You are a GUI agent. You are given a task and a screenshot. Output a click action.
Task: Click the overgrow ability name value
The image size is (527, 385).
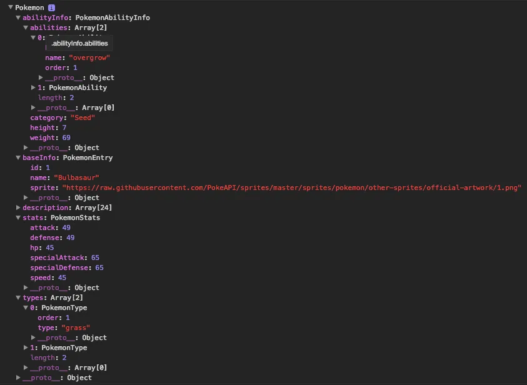(88, 57)
